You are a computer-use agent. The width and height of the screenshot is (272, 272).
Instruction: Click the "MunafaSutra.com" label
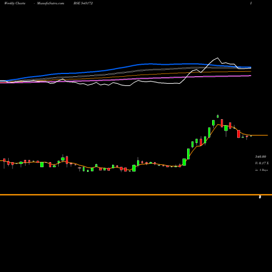click(x=51, y=3)
